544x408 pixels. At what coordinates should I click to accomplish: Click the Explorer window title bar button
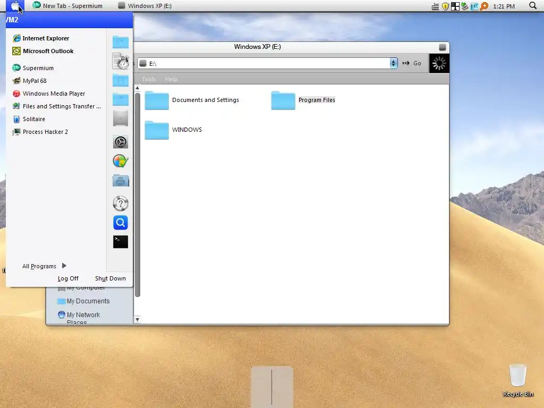pyautogui.click(x=443, y=47)
